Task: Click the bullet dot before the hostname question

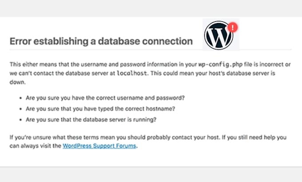Action: 20,109
